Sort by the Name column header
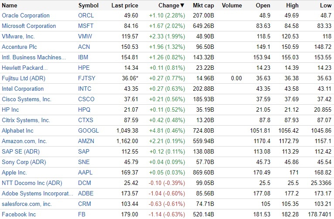334x219 pixels. pos(10,6)
